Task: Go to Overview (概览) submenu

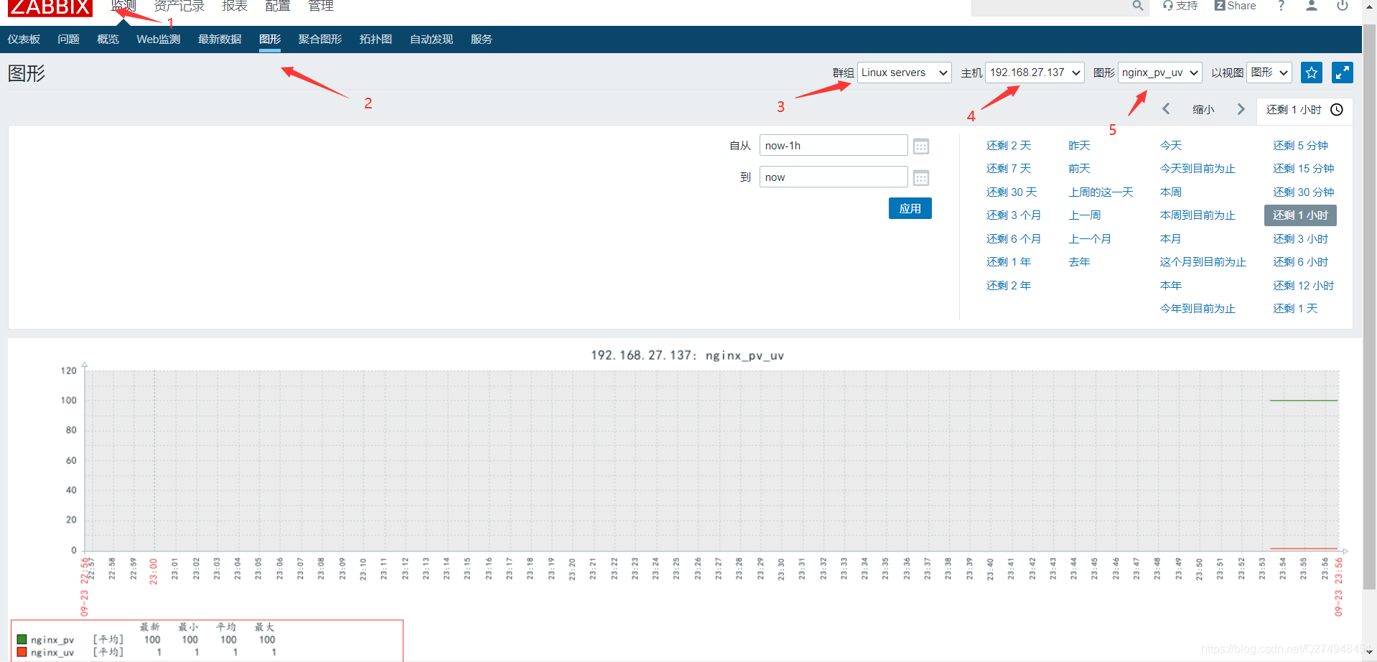Action: (108, 39)
